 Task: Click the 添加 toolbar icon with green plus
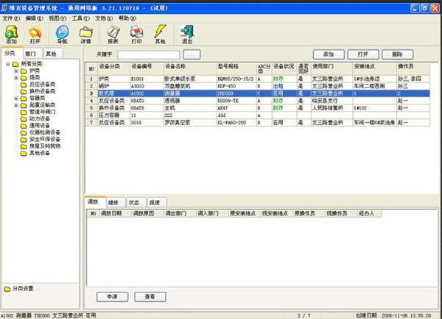coord(11,35)
